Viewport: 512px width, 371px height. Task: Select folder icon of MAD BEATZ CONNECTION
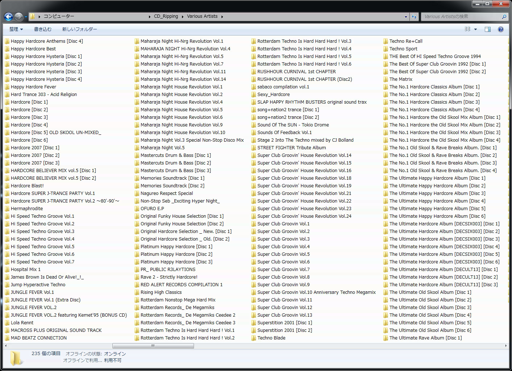click(x=7, y=338)
